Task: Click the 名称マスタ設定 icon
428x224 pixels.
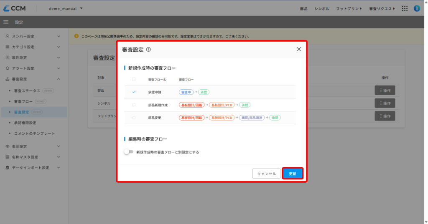Action: [8, 157]
